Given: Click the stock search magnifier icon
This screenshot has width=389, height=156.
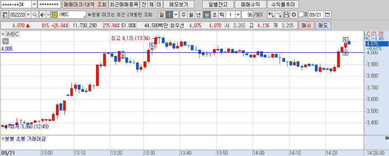Looking at the screenshot, I should point(35,15).
